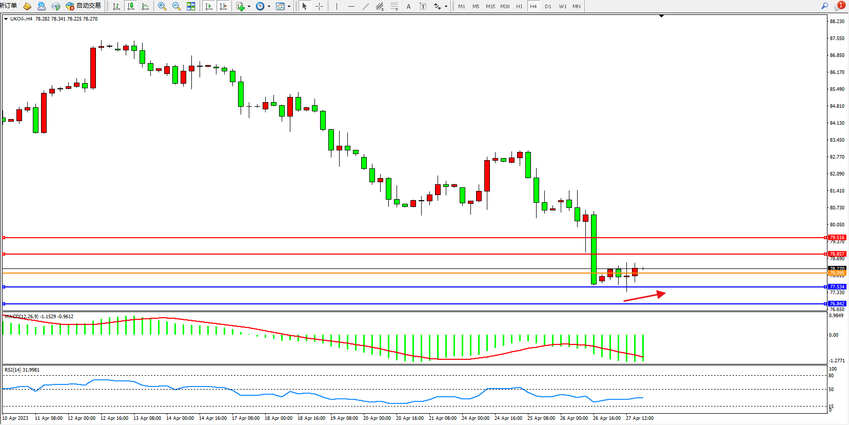Click the 自动交易 auto trading button
The height and width of the screenshot is (425, 849).
click(84, 6)
